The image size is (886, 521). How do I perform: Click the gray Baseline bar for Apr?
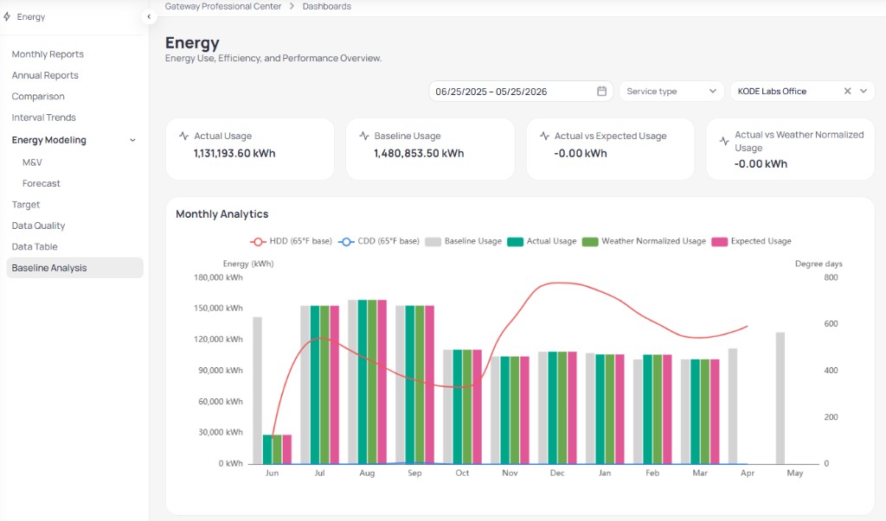733,406
